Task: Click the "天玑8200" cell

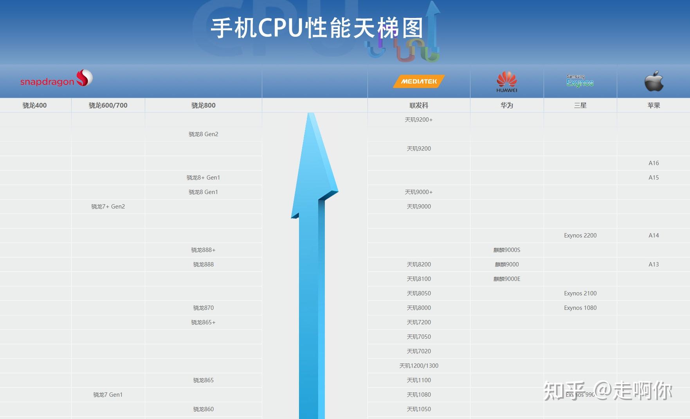Action: 419,264
